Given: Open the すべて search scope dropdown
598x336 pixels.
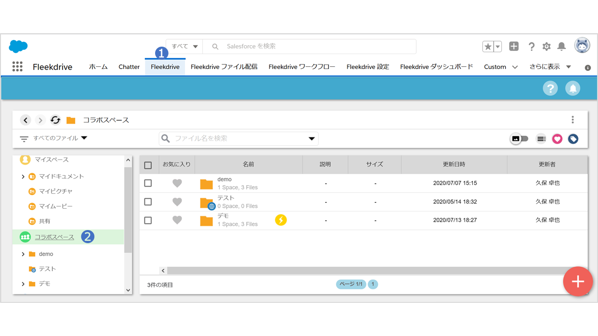Looking at the screenshot, I should click(x=185, y=46).
